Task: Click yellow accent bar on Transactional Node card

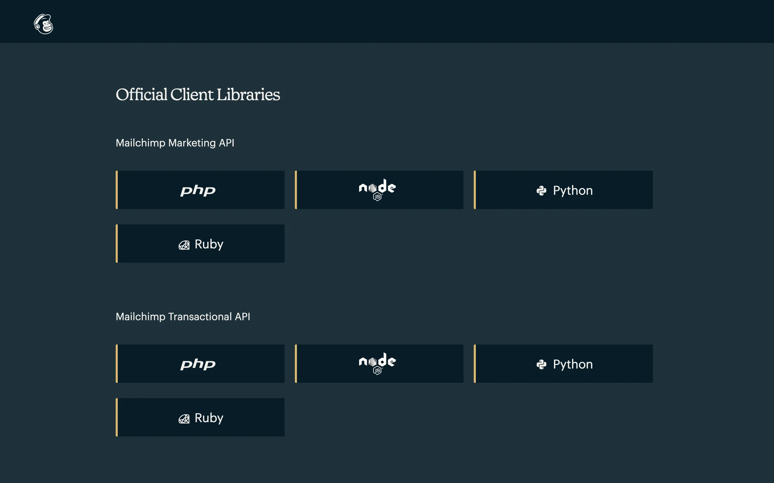Action: (x=296, y=364)
